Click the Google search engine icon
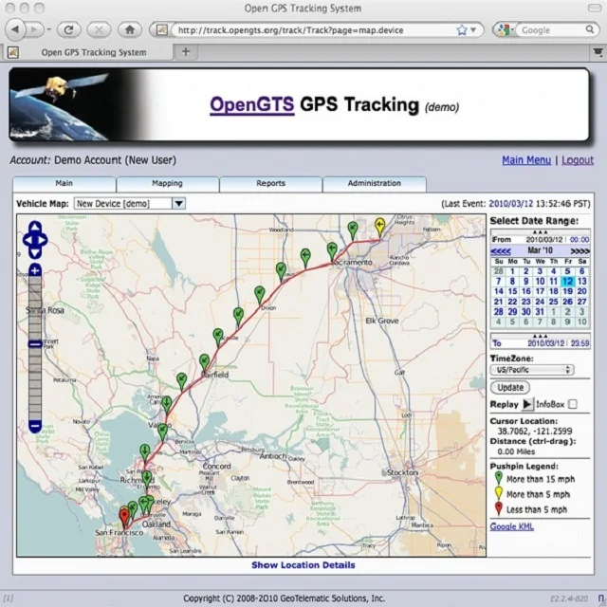The width and height of the screenshot is (607, 607). point(504,29)
